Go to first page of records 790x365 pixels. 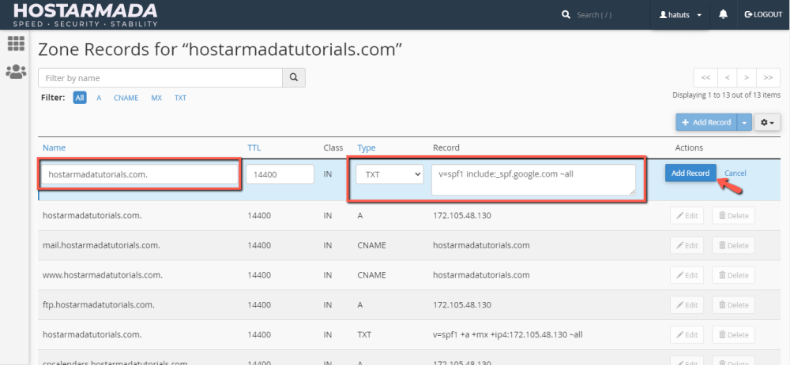[x=705, y=78]
